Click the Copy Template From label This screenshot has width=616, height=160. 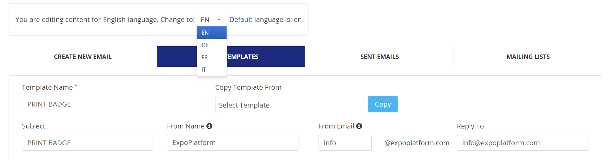[x=248, y=87]
